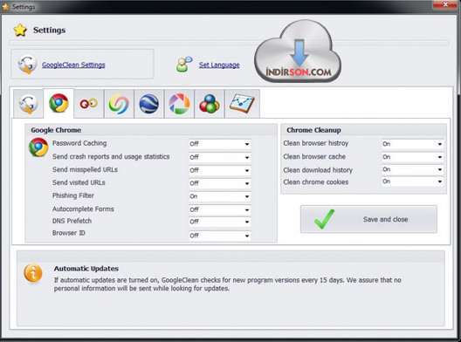Image resolution: width=461 pixels, height=342 pixels.
Task: Click the Save and close button
Action: [x=368, y=219]
